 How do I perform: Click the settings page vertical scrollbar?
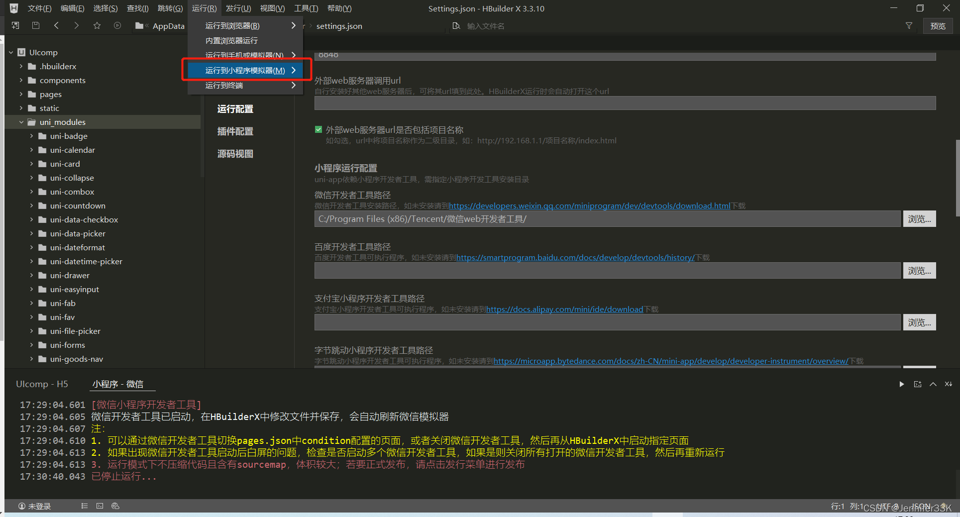pyautogui.click(x=957, y=178)
